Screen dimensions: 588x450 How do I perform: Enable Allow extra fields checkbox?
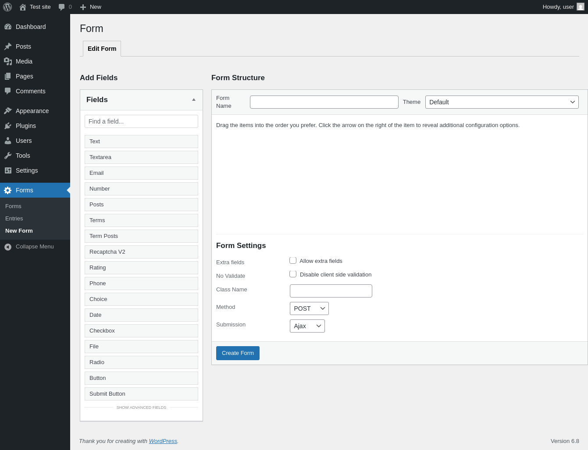(x=293, y=261)
